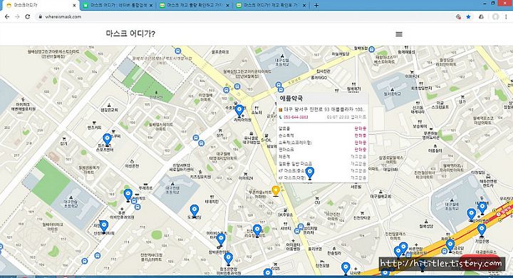Select the blue pin west of the 대구진천초등학교 block
The width and height of the screenshot is (513, 278).
128,195
